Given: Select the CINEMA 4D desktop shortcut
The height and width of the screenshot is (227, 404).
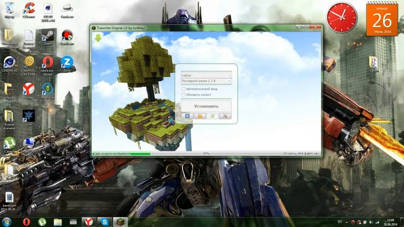Looking at the screenshot, I should [9, 64].
